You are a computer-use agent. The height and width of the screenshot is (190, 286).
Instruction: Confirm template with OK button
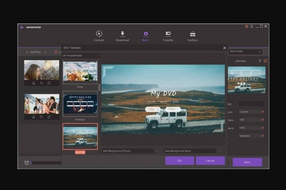[x=180, y=161]
